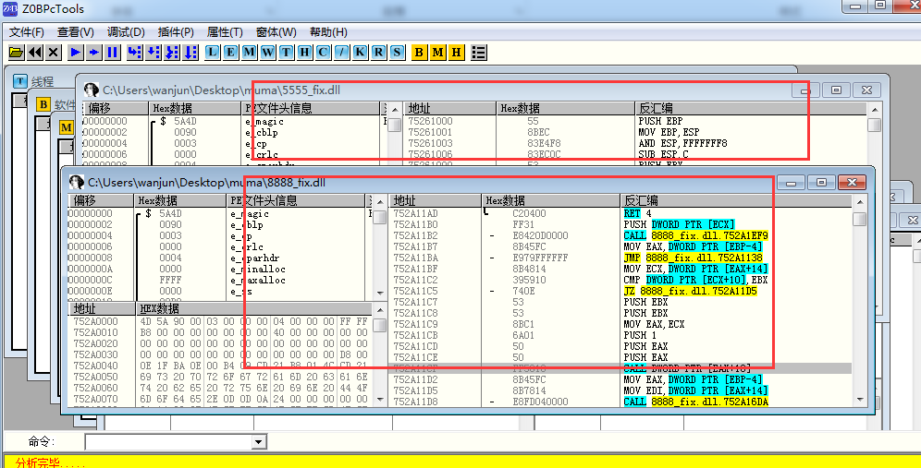Select the CALL 8888_fix.dll.752A16DA instruction

click(x=696, y=402)
